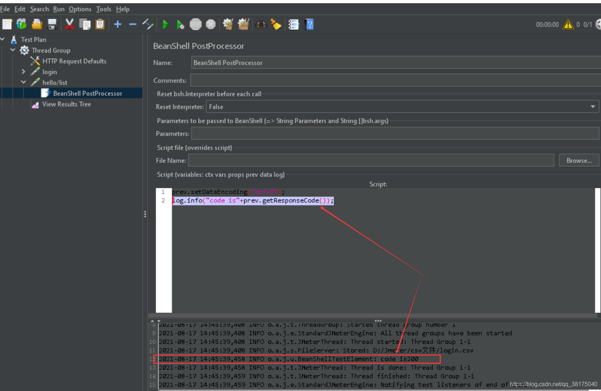This screenshot has width=601, height=391.
Task: Click the Stop test icon
Action: [196, 24]
